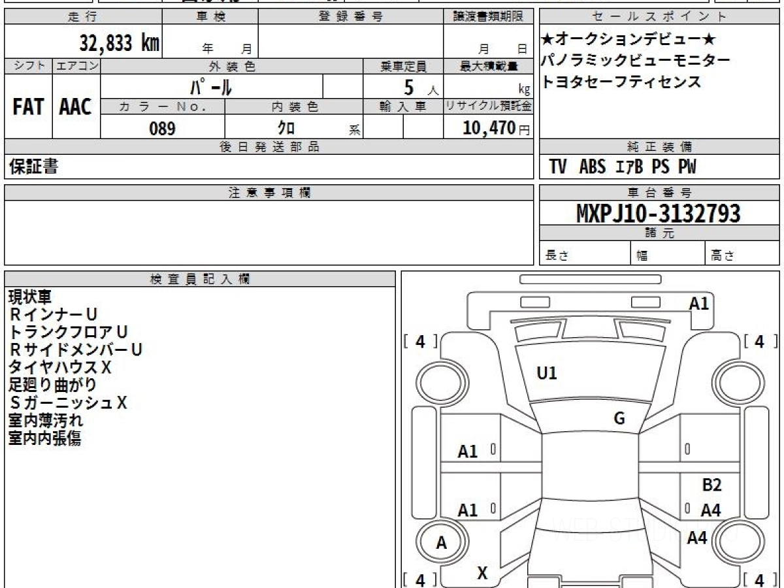
Task: Select the G mark on the windshield
Action: [619, 419]
